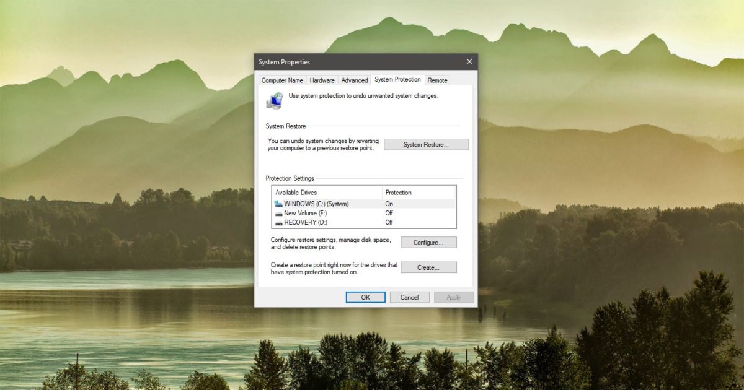Switch to the Computer Name tab

point(282,80)
